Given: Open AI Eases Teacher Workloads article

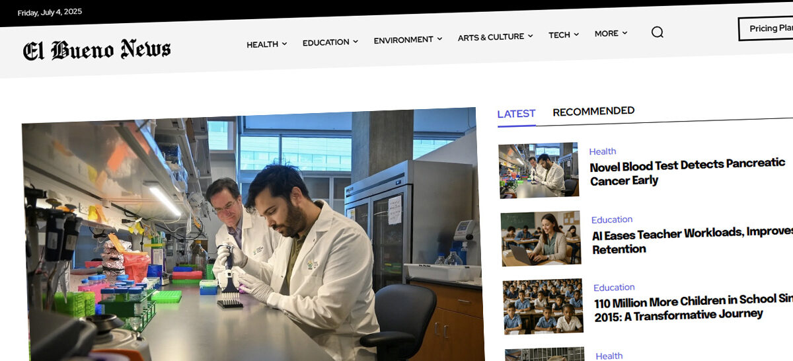Looking at the screenshot, I should 692,240.
